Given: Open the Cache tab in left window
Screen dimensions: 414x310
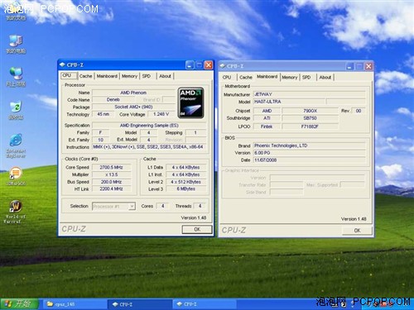Looking at the screenshot, I should [85, 76].
